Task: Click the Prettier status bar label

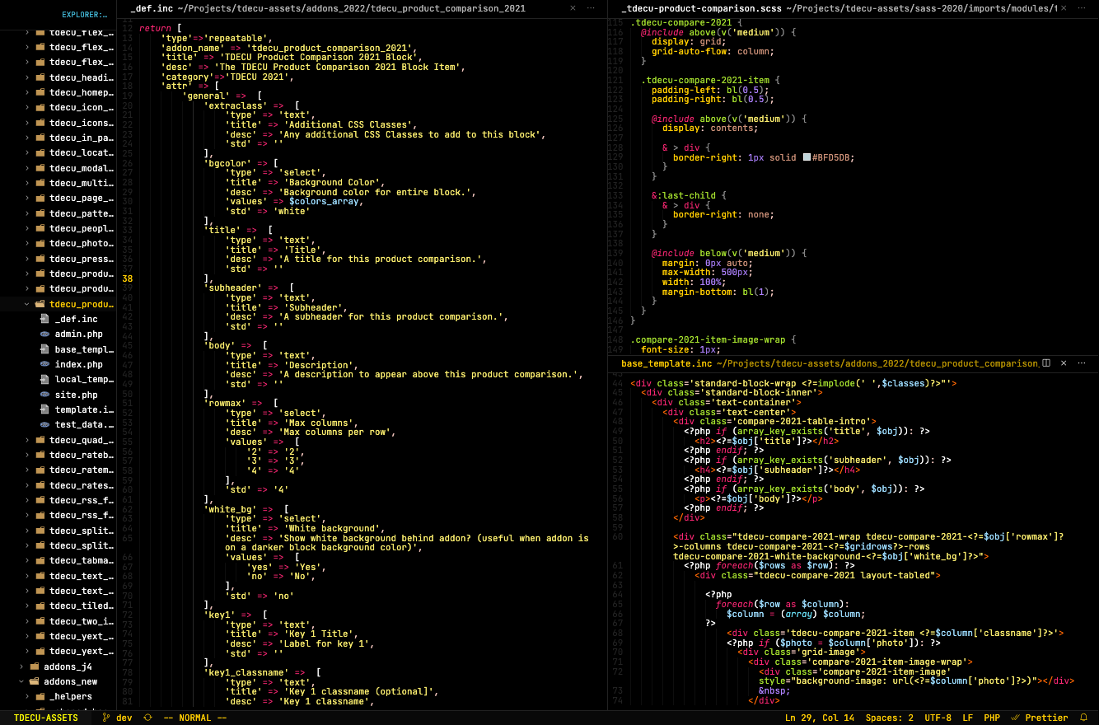Action: coord(1046,718)
